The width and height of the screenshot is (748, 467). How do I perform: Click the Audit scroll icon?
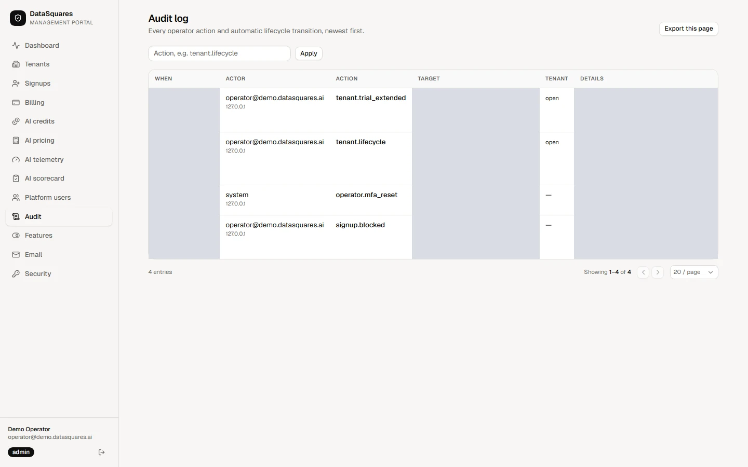point(16,217)
